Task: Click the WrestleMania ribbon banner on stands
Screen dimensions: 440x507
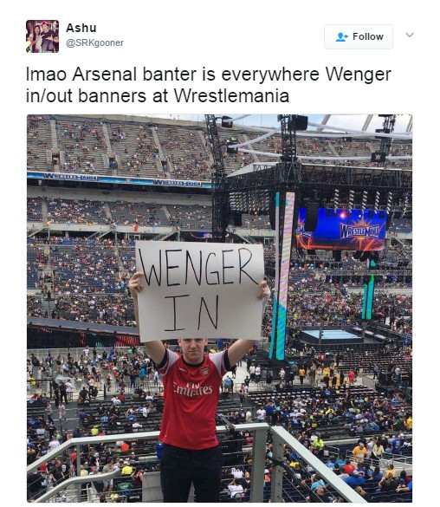Action: [119, 180]
